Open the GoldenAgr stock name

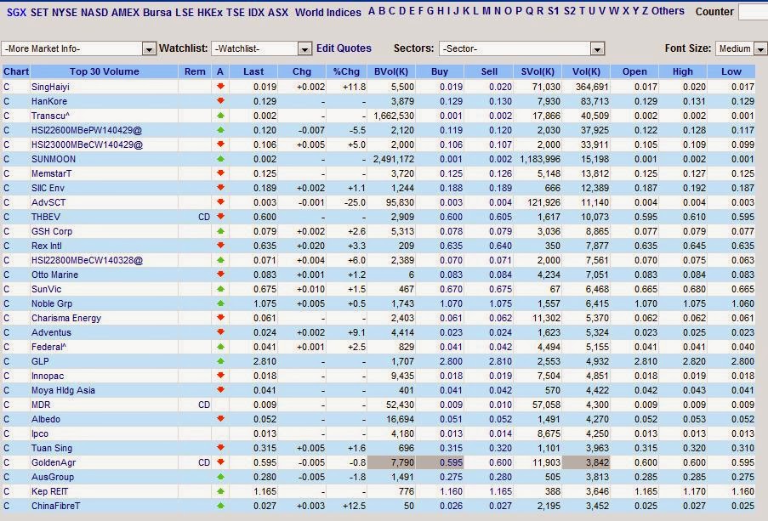click(54, 462)
